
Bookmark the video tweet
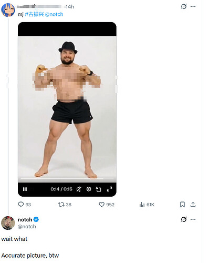pos(182,205)
